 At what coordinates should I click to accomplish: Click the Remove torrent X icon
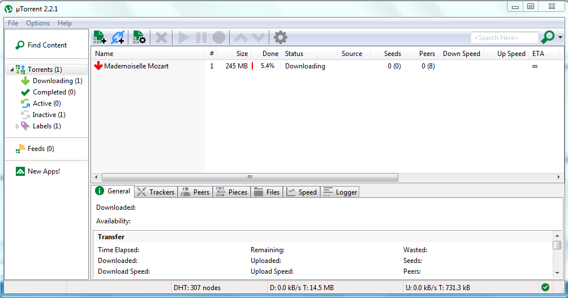[x=161, y=37]
